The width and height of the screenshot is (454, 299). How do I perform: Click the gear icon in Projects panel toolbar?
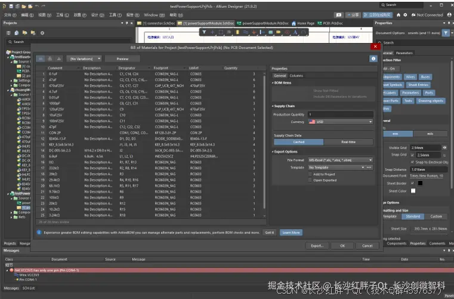click(42, 33)
